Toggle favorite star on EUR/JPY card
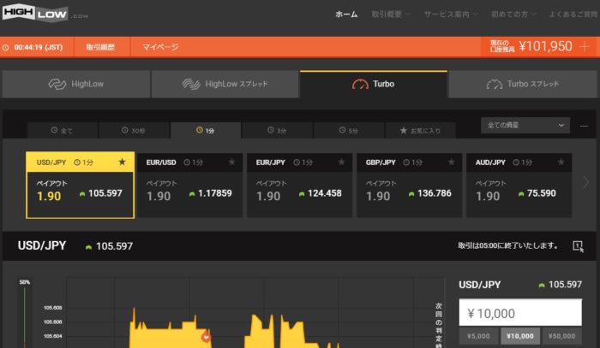The image size is (600, 348). 341,162
